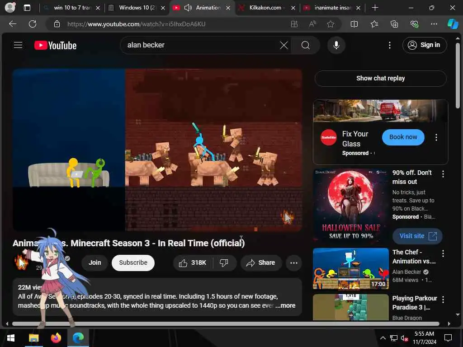Image resolution: width=463 pixels, height=347 pixels.
Task: Open options for Parkour Paradise video
Action: pyautogui.click(x=443, y=300)
